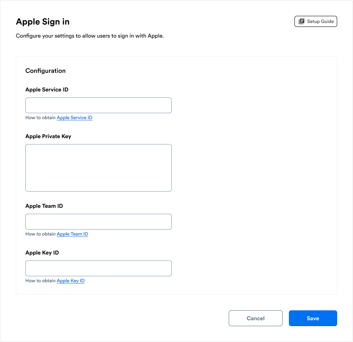The image size is (353, 342).
Task: Click the Setup Guide button
Action: (x=315, y=21)
